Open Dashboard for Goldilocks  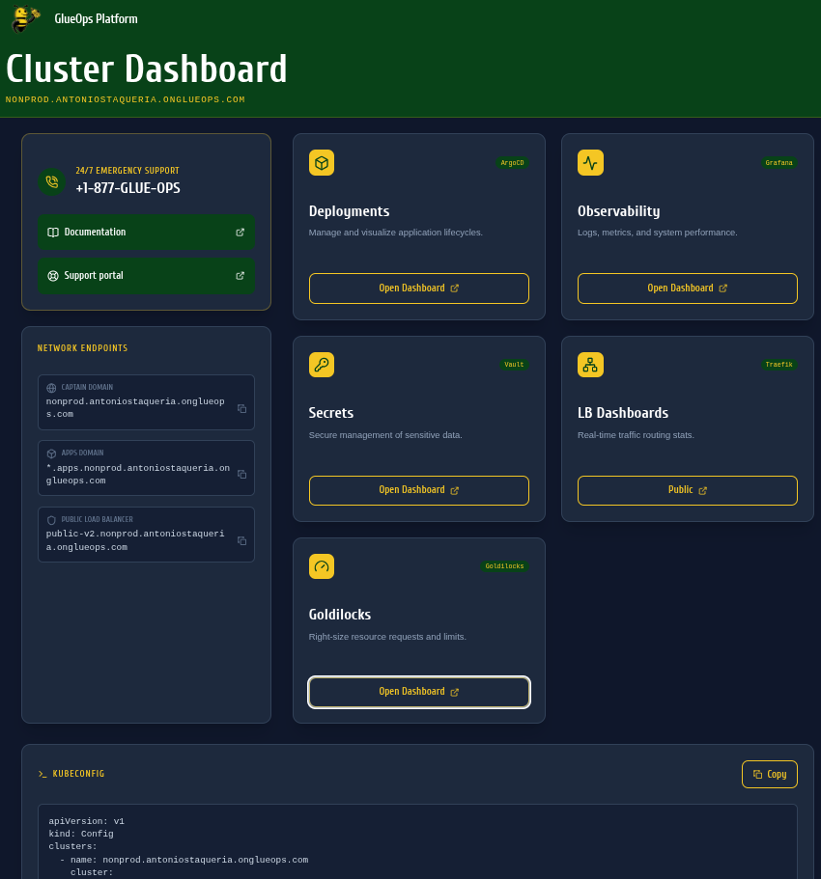(418, 693)
